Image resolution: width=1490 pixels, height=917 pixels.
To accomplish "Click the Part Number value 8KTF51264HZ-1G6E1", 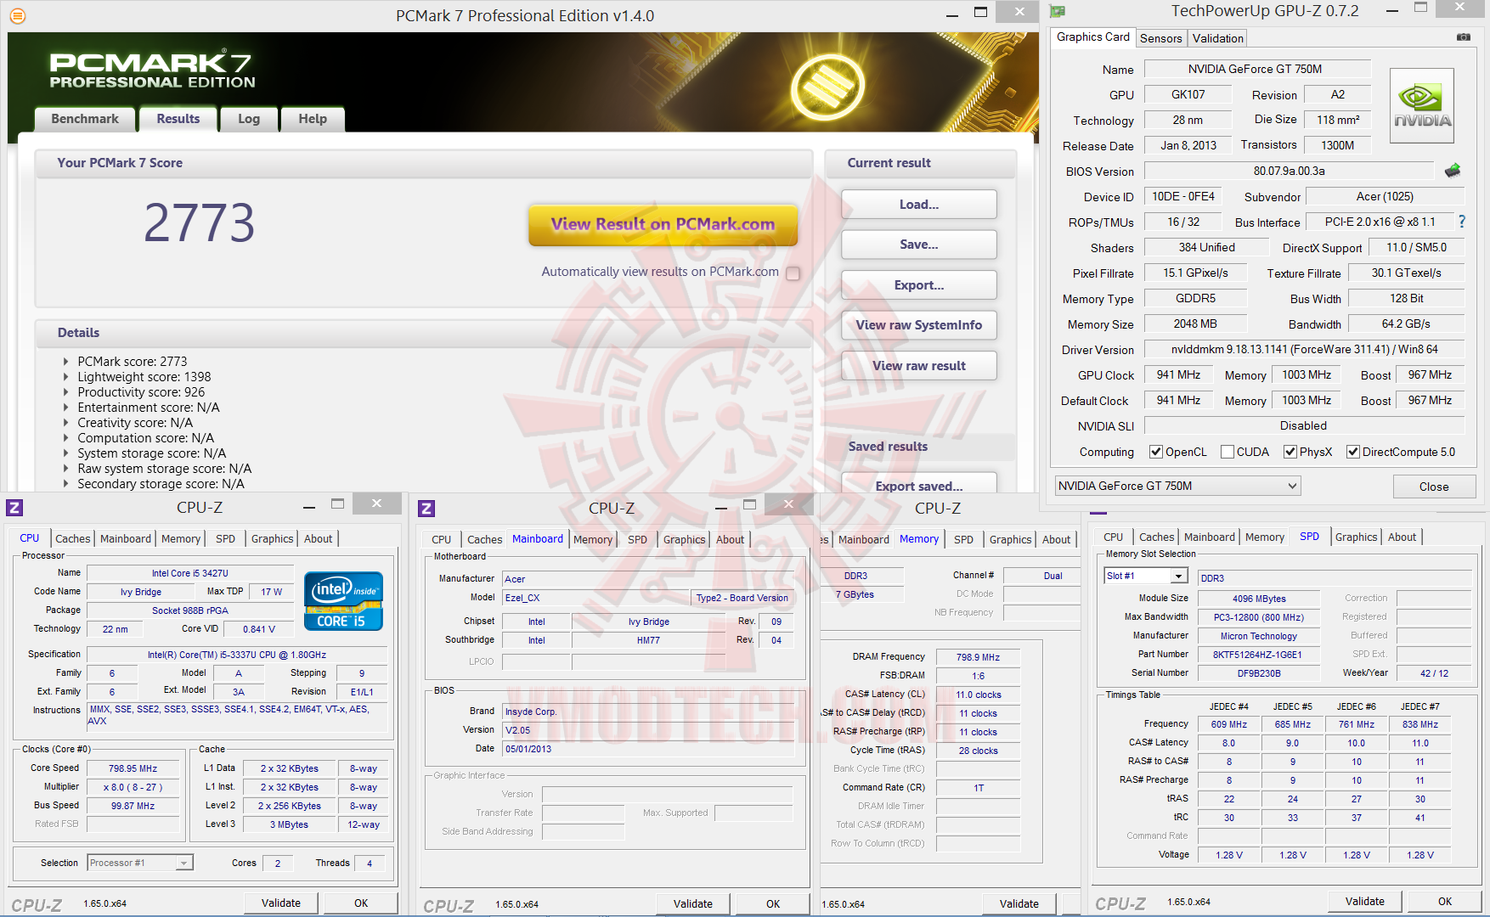I will [x=1257, y=655].
